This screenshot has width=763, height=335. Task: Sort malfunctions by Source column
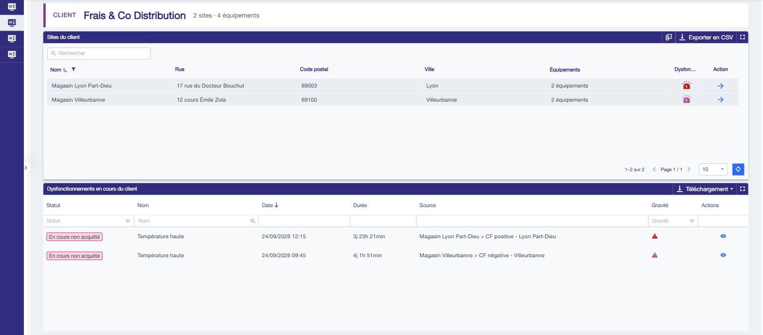click(x=428, y=205)
